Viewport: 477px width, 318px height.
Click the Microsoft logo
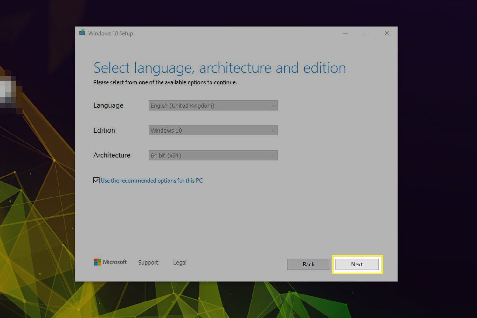point(110,262)
